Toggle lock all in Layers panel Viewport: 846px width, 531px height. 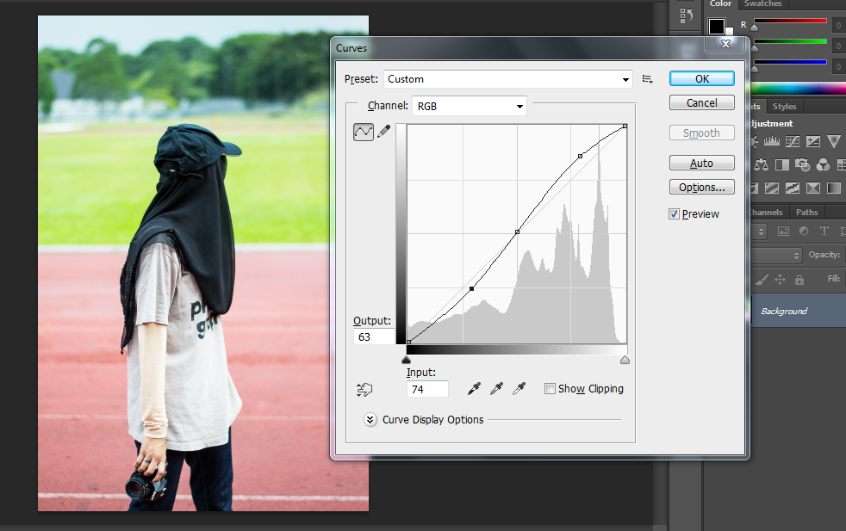[x=799, y=279]
